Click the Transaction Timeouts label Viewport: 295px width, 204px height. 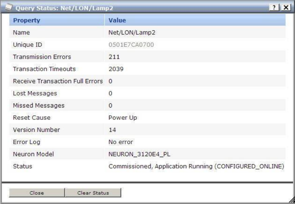pos(44,69)
